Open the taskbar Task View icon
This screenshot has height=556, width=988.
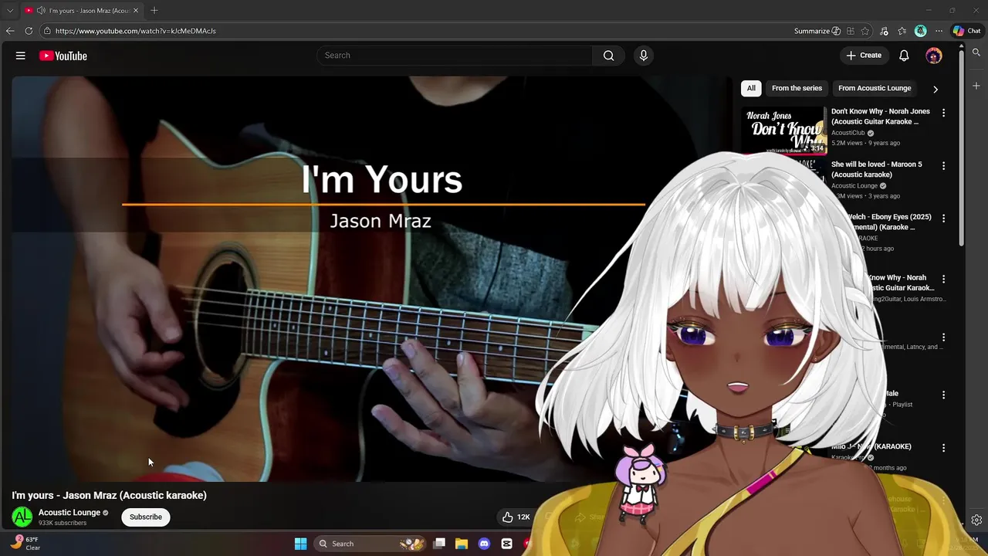coord(439,544)
